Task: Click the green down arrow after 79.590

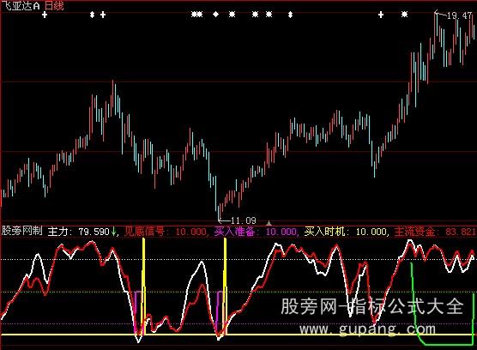Action: point(113,232)
